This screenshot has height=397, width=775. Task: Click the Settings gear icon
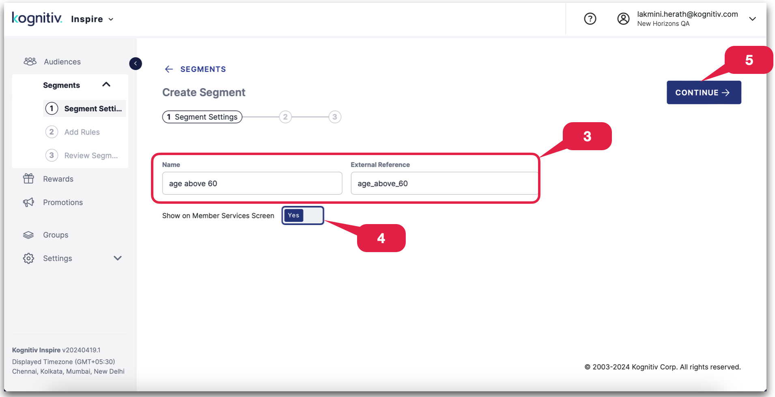(28, 258)
